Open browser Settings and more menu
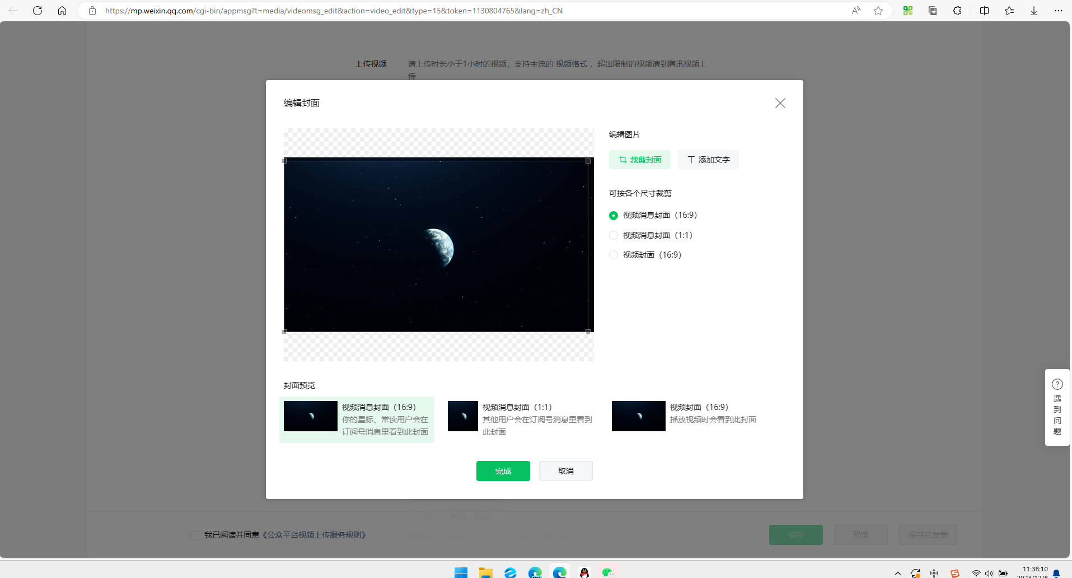Viewport: 1072px width, 578px height. tap(1058, 11)
